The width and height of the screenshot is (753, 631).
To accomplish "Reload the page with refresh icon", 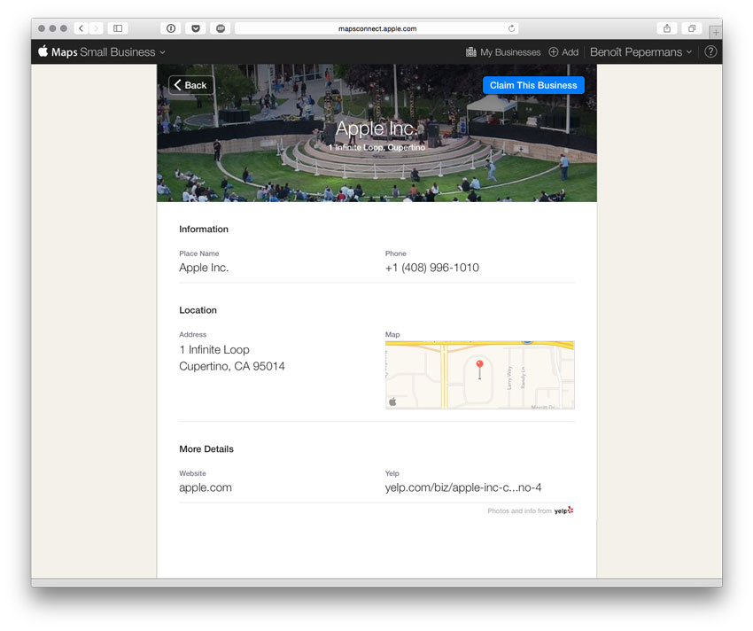I will (511, 28).
